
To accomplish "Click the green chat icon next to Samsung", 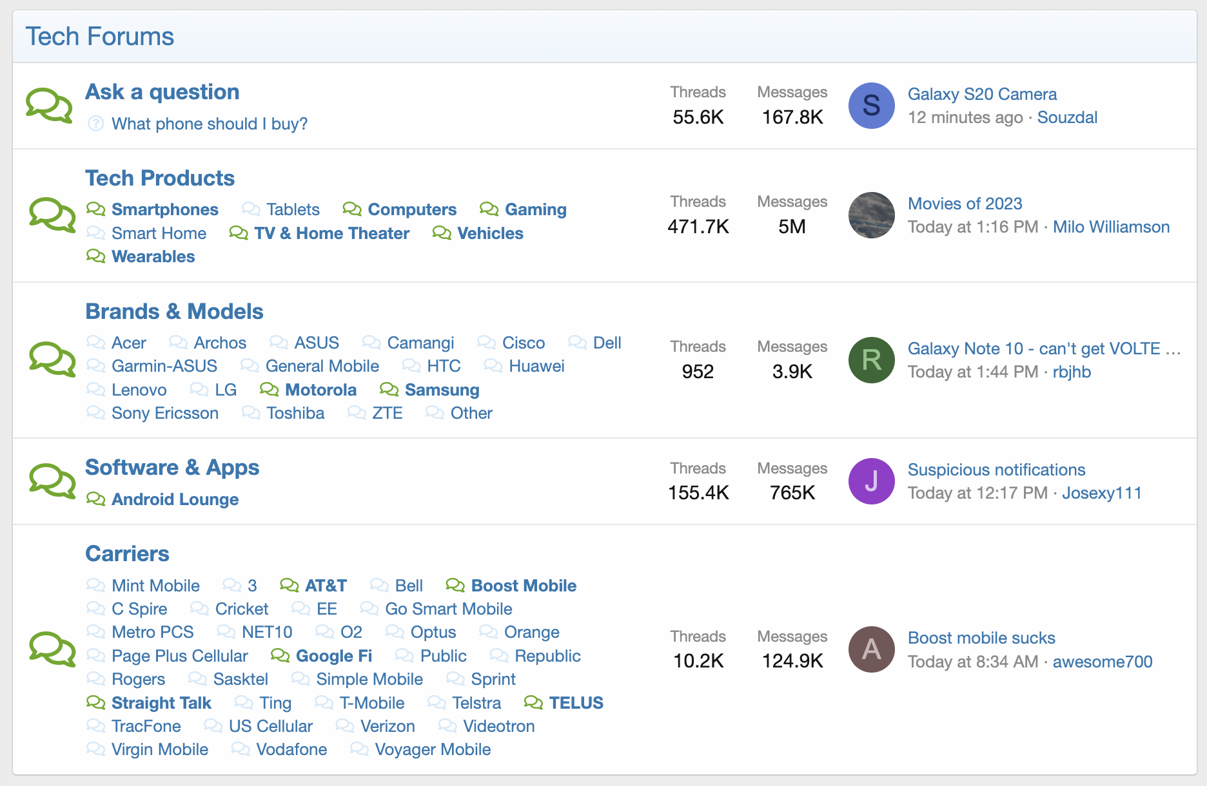I will pos(389,390).
